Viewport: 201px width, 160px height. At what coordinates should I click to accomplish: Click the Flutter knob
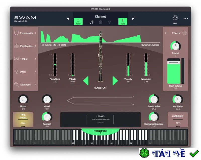tap(23, 99)
